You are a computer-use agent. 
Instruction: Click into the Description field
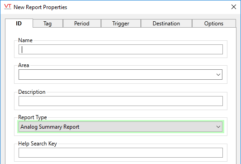(x=120, y=101)
